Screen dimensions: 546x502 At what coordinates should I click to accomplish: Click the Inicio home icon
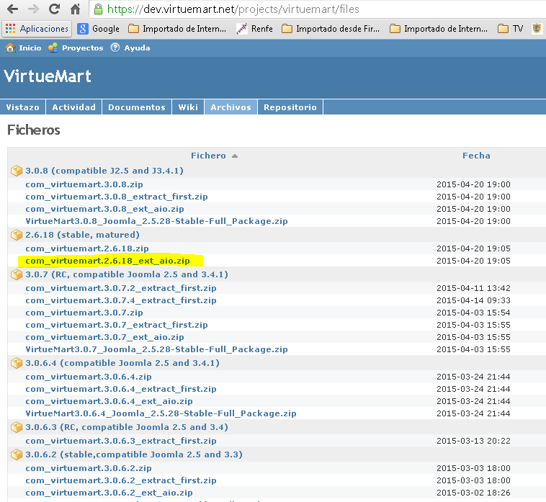(10, 48)
